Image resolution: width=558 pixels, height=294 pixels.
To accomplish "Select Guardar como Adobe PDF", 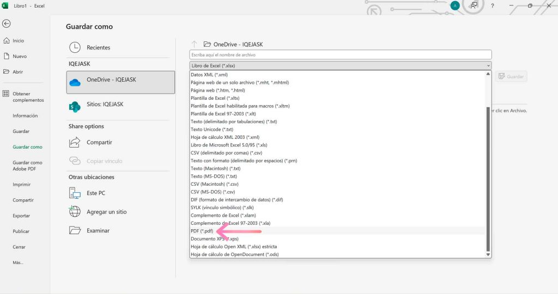I will [27, 166].
